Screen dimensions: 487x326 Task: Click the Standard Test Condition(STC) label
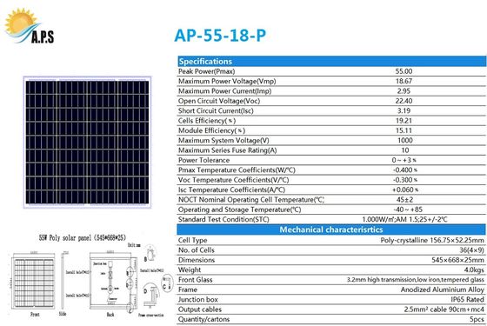(223, 219)
